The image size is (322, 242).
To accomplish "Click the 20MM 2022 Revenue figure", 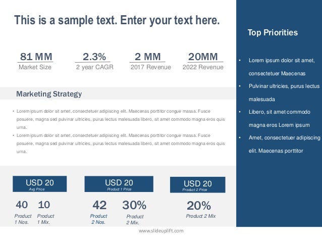I will point(203,61).
